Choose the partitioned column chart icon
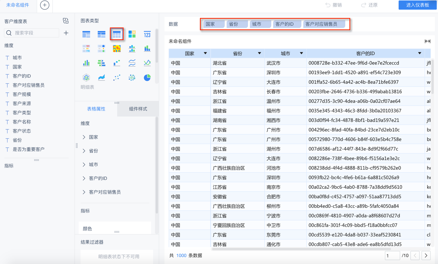 click(132, 49)
